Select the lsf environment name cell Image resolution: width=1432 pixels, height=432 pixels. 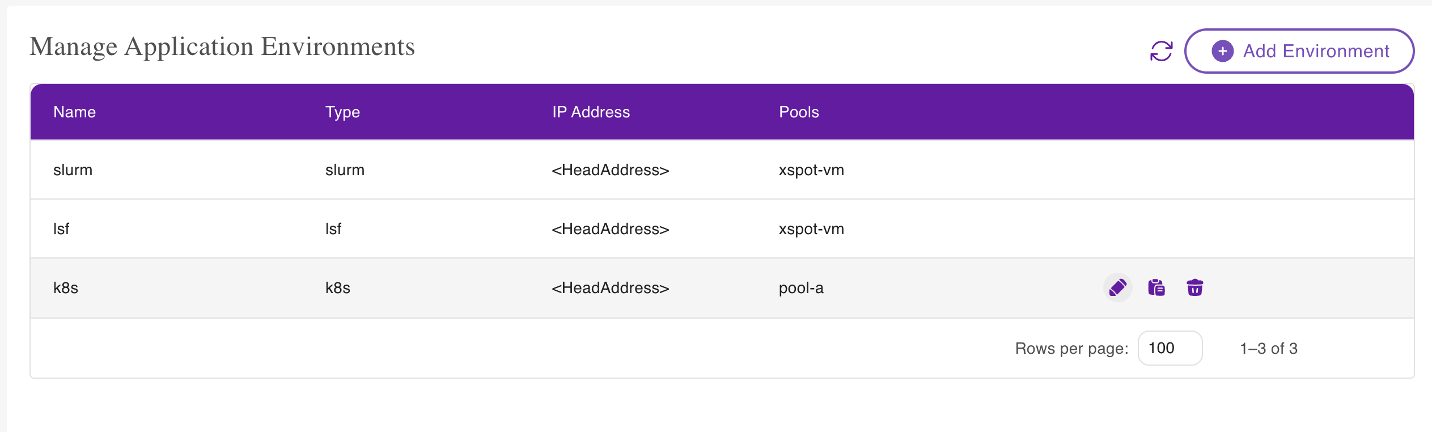[x=61, y=229]
